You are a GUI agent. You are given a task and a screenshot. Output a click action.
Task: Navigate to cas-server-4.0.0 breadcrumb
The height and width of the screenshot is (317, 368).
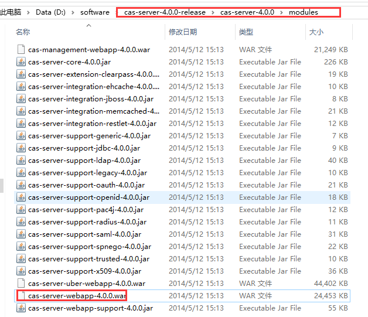[247, 12]
